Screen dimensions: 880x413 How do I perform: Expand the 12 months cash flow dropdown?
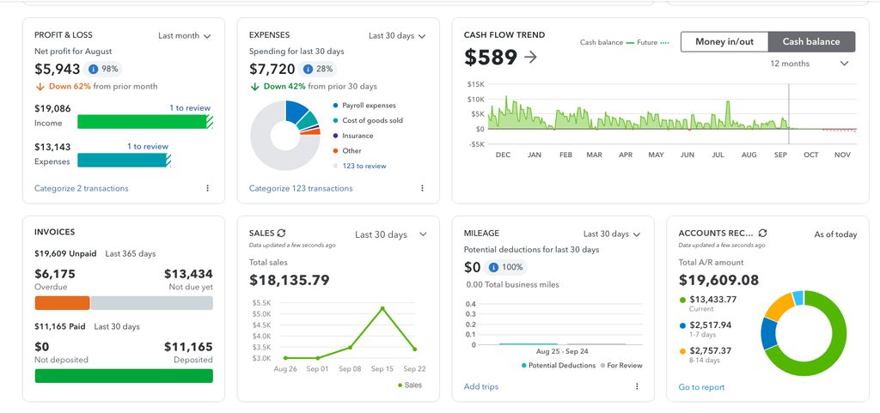[810, 64]
